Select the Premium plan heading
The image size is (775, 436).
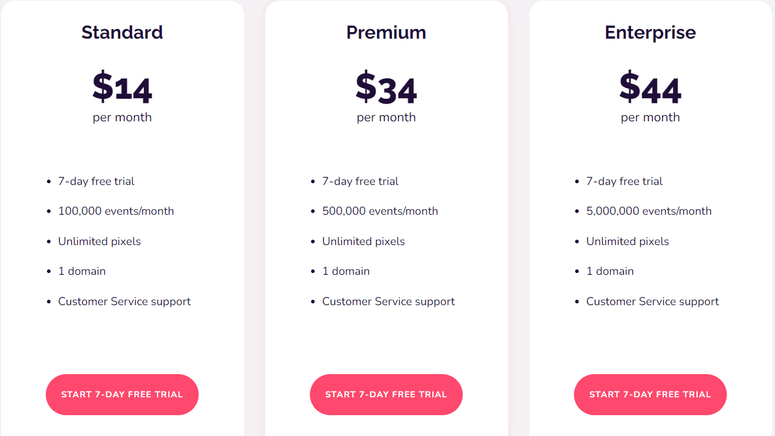click(x=386, y=33)
